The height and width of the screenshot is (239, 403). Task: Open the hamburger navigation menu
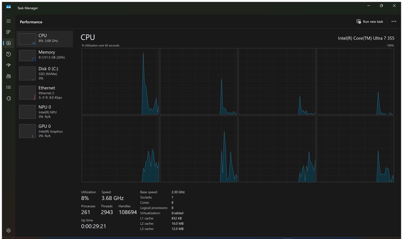(x=8, y=21)
